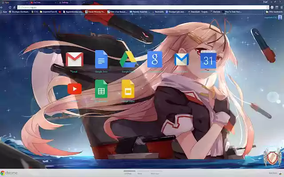Click the YouTube bookmark icon in bookmarks bar
Viewport: 284px width, 177px height.
tap(60, 12)
